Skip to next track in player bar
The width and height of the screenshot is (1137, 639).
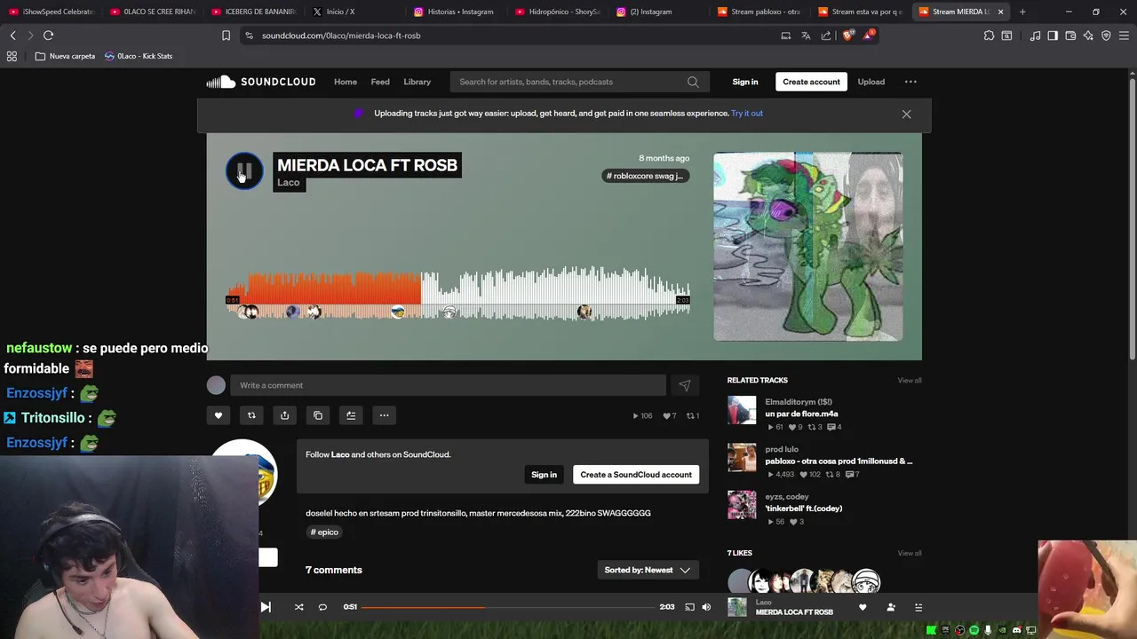point(265,607)
